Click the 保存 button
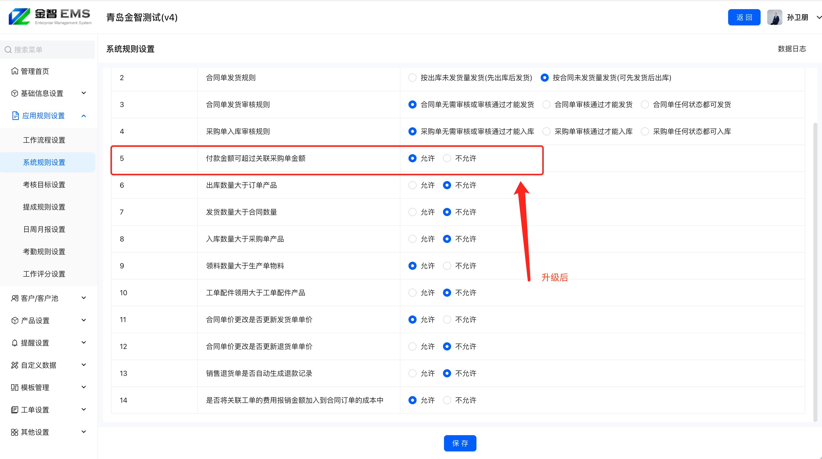The height and width of the screenshot is (459, 822). coord(460,443)
